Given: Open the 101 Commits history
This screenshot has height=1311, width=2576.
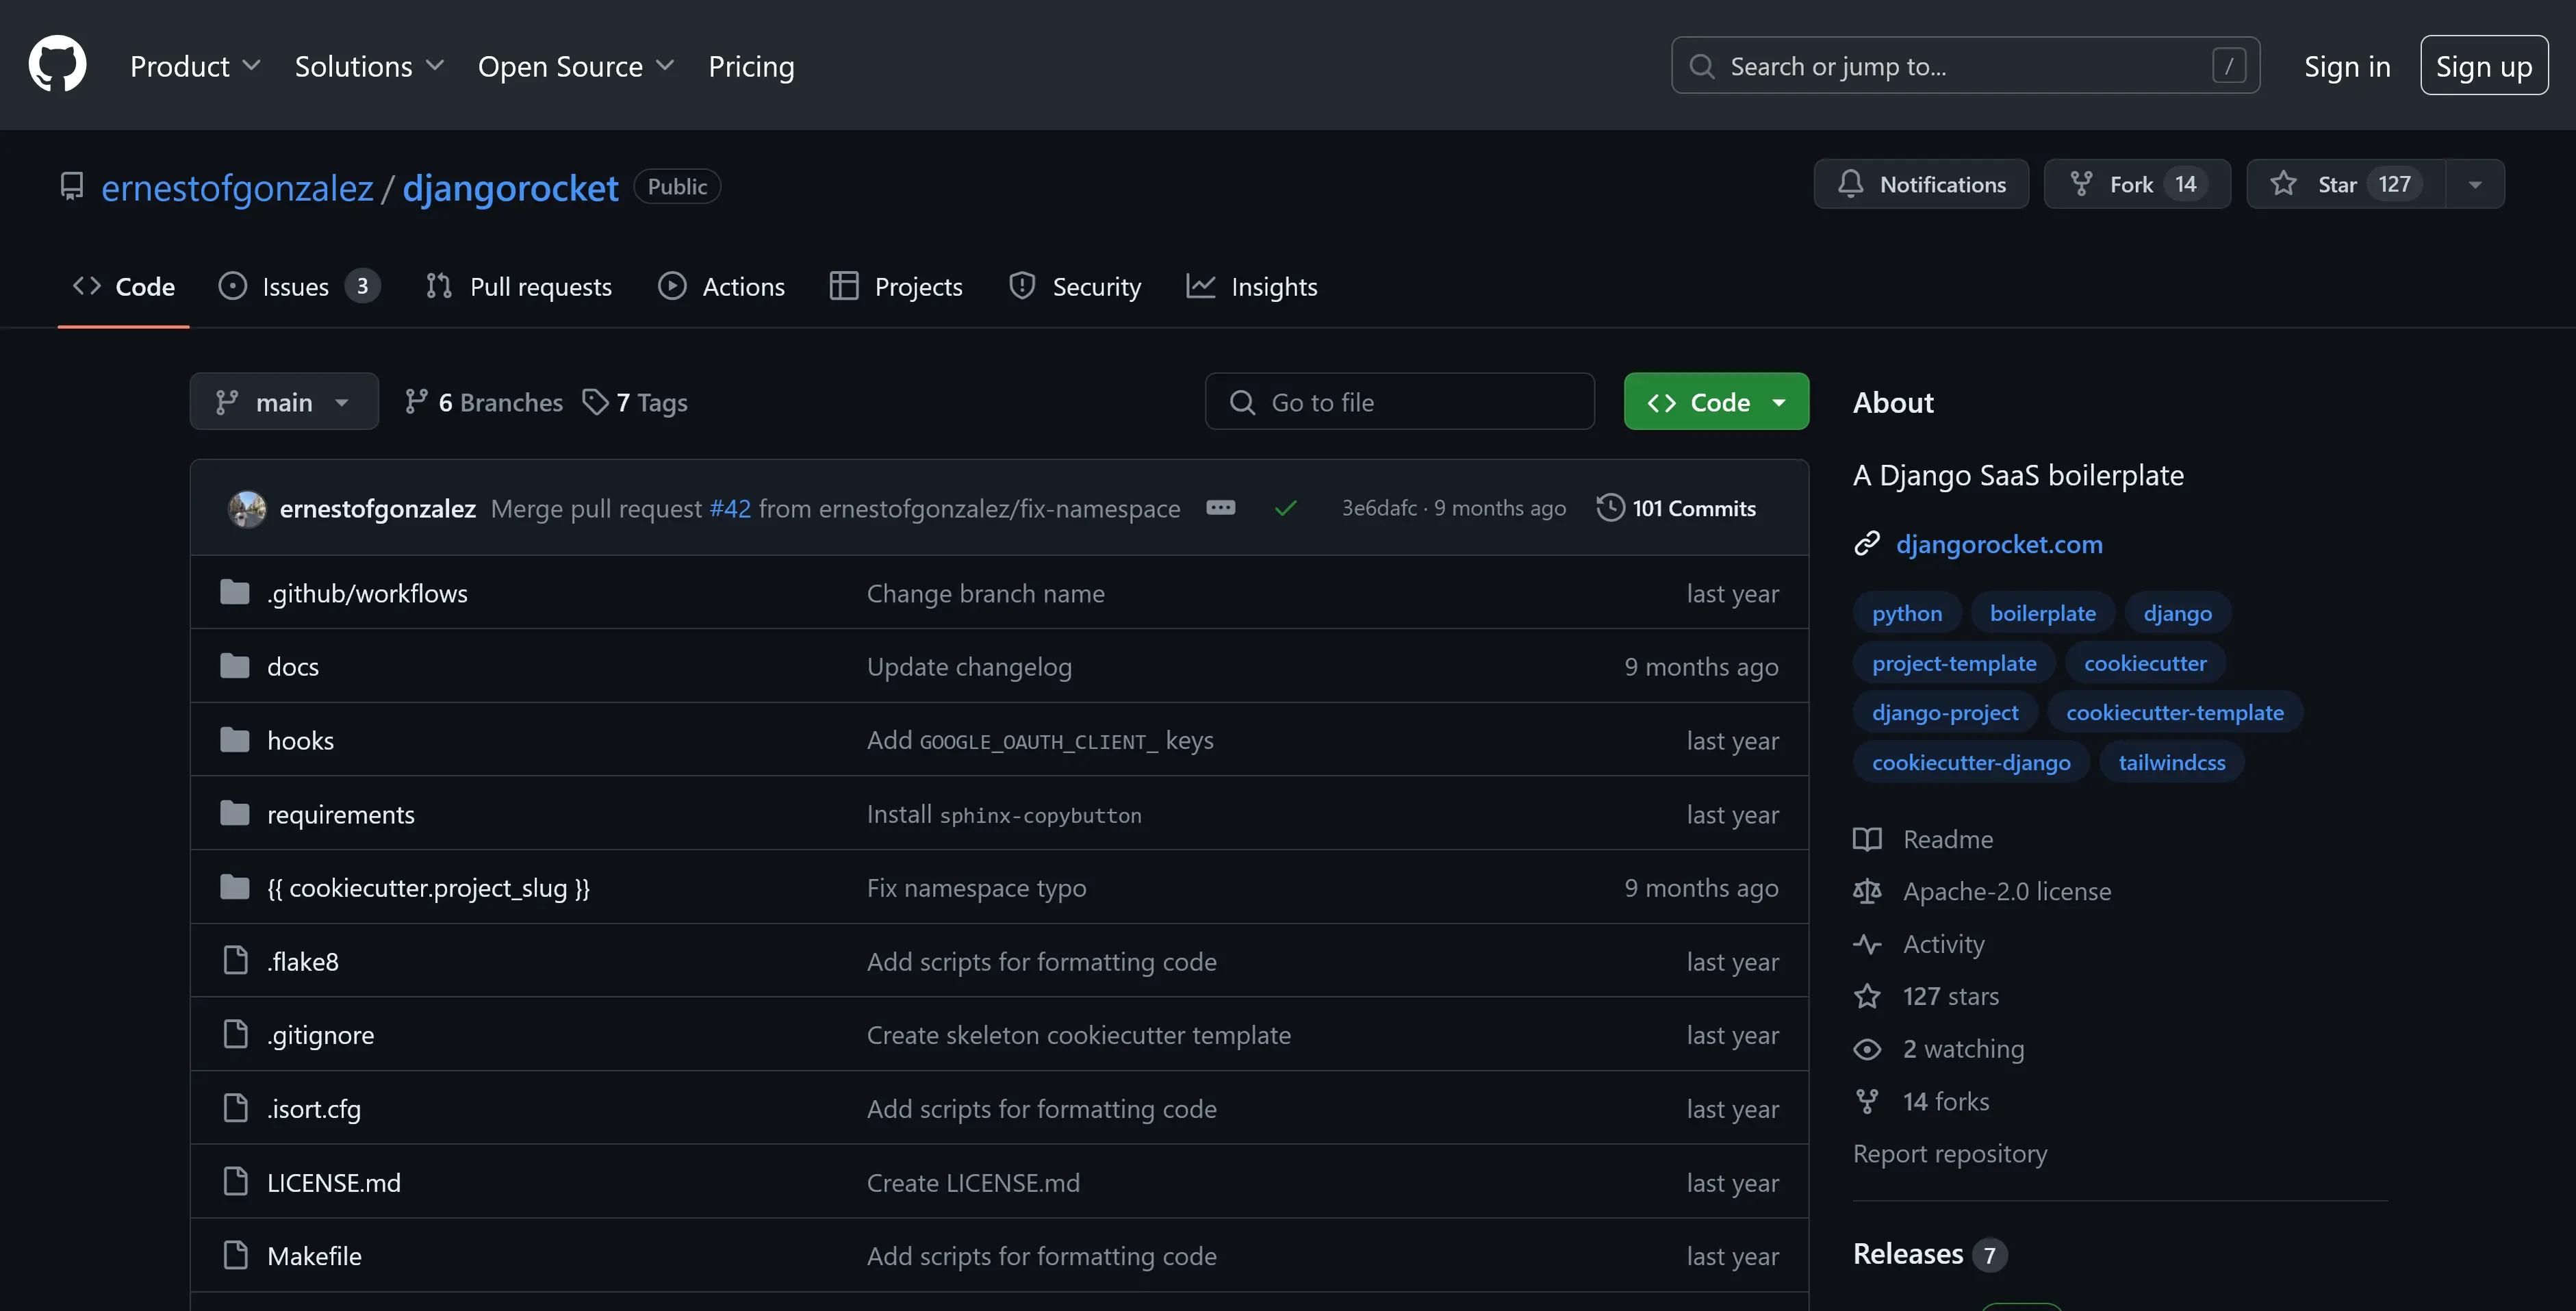Looking at the screenshot, I should (1676, 508).
